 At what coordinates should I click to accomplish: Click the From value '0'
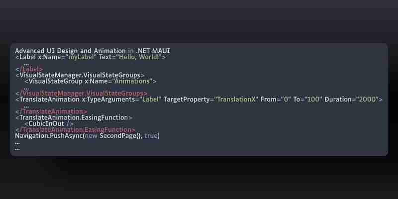coord(286,99)
